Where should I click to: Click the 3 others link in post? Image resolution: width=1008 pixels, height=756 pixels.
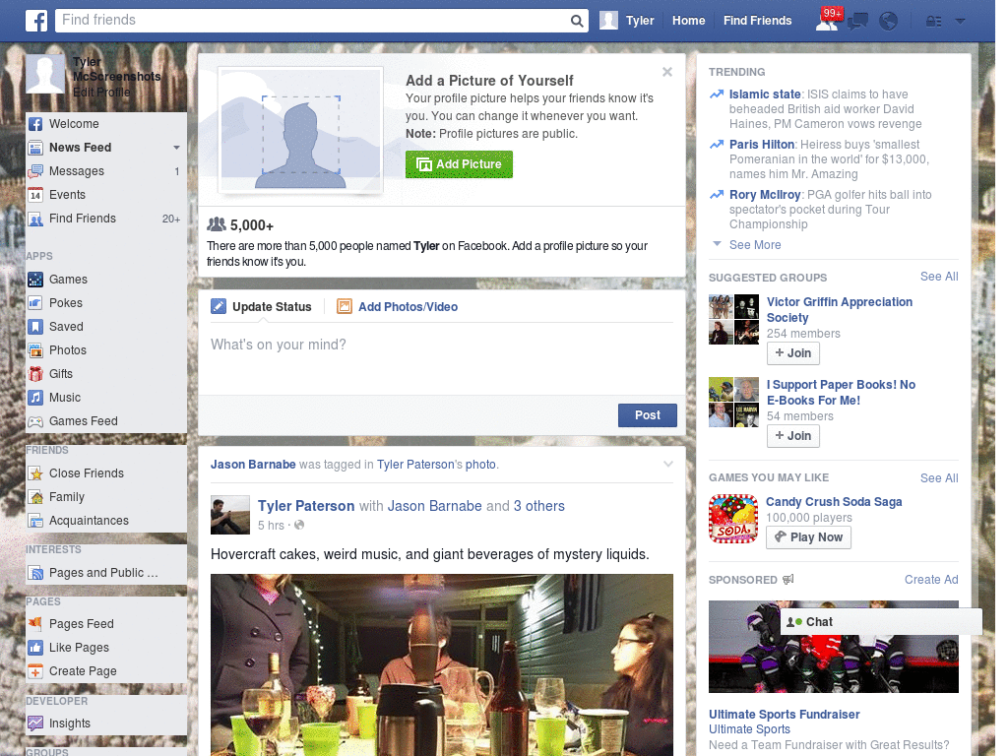[x=538, y=506]
